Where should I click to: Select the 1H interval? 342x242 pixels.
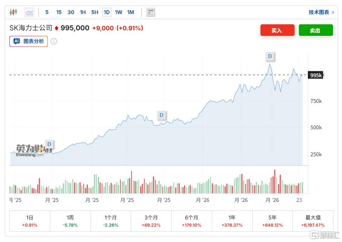point(83,12)
